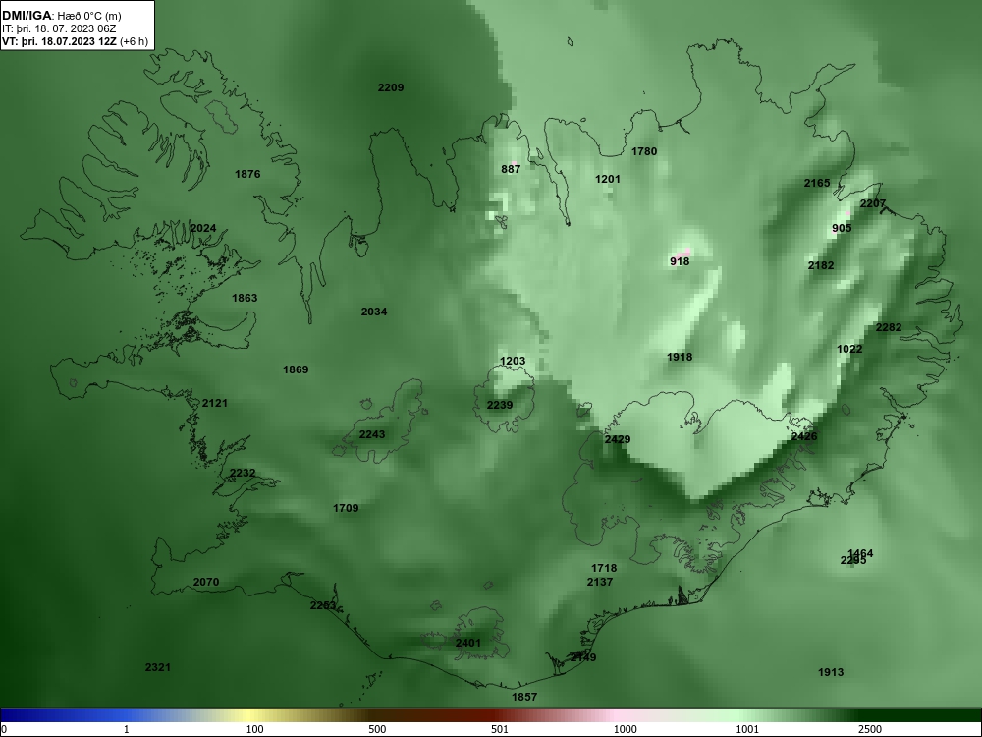The height and width of the screenshot is (737, 982).
Task: Click the 0 tick on color scale
Action: coord(4,729)
